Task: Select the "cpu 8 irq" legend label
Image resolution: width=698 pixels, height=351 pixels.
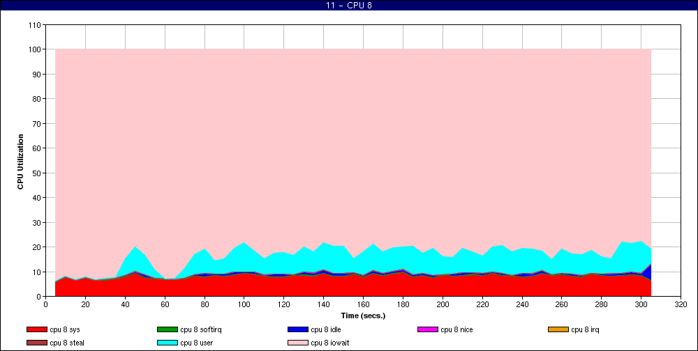Action: [x=586, y=330]
